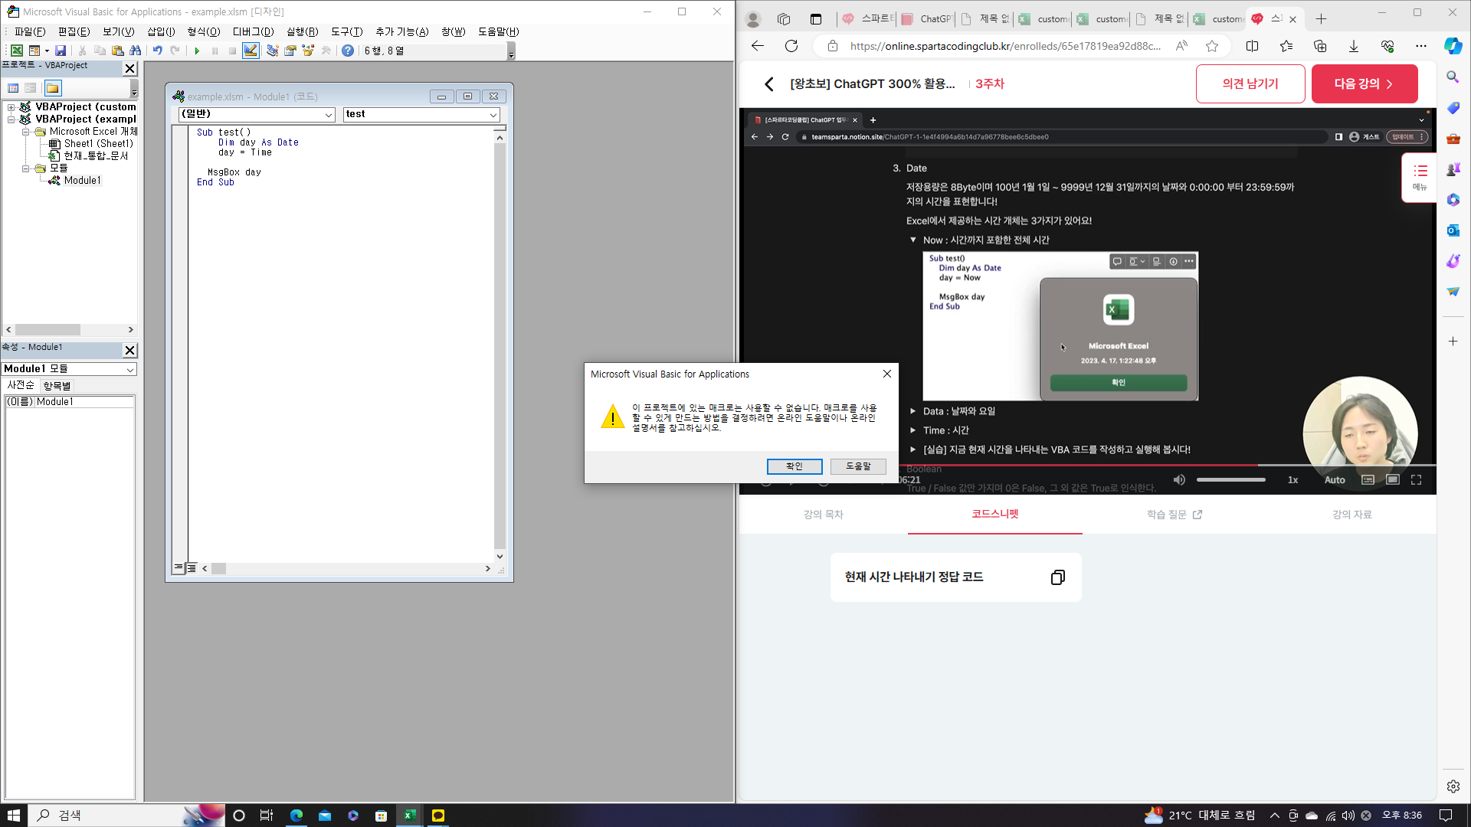Open the Project Explorer toolbar icon
The height and width of the screenshot is (827, 1471).
tap(272, 51)
